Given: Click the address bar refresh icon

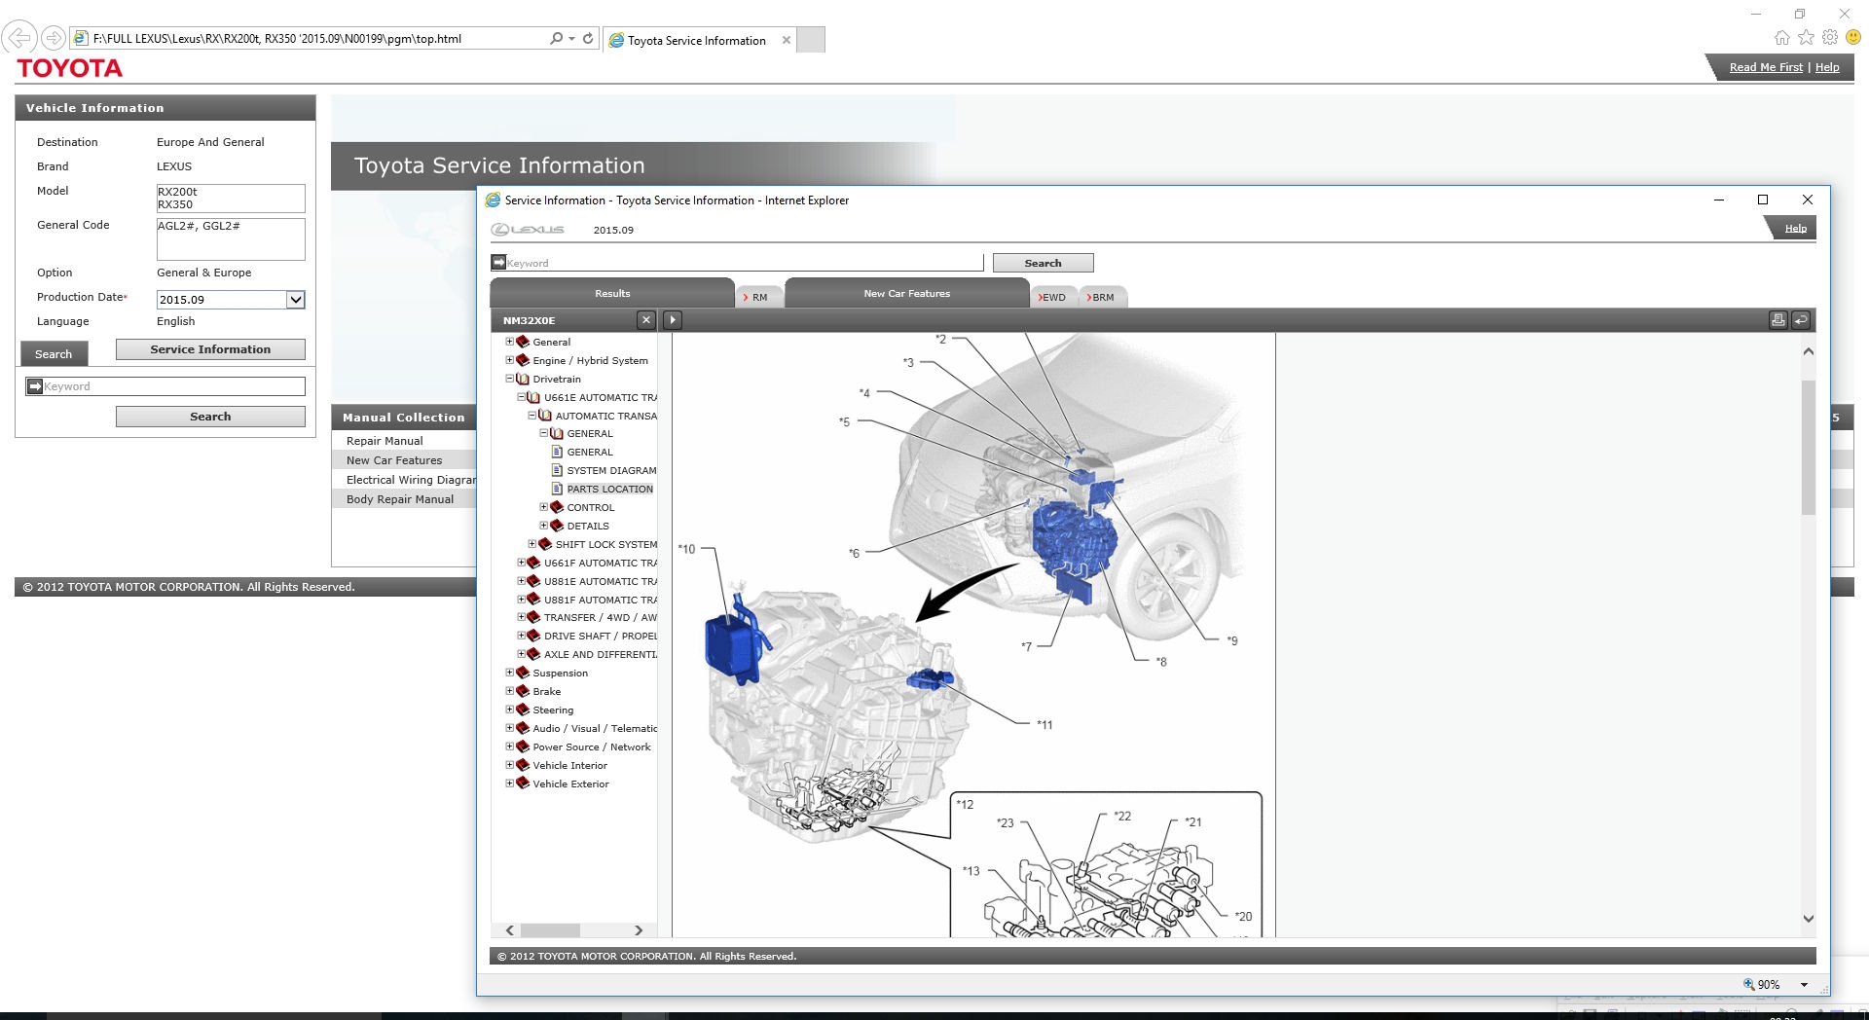Looking at the screenshot, I should pos(588,38).
